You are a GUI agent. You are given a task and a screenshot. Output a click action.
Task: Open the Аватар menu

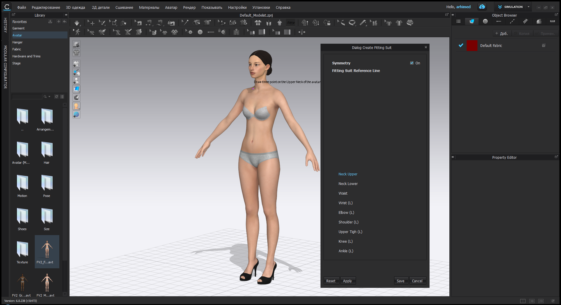(x=171, y=7)
